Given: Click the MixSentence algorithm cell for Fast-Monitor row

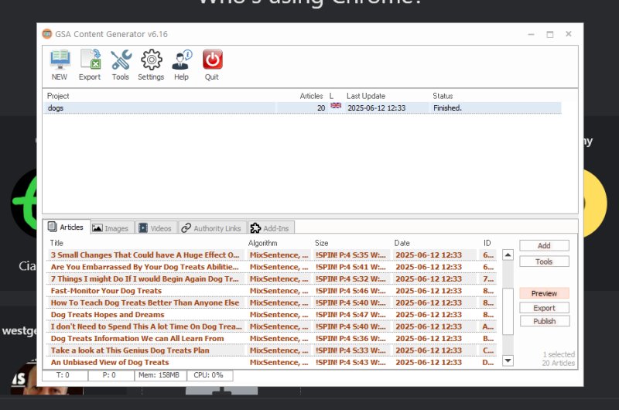Looking at the screenshot, I should click(x=279, y=290).
